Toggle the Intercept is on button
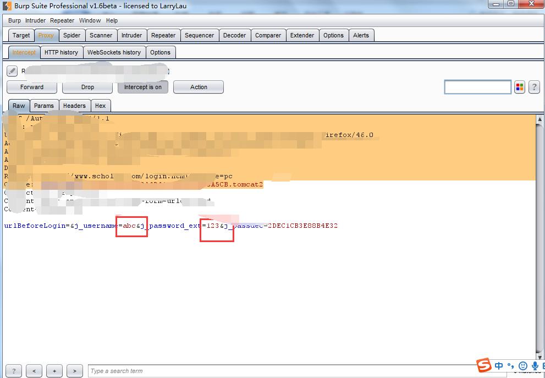 (x=142, y=87)
